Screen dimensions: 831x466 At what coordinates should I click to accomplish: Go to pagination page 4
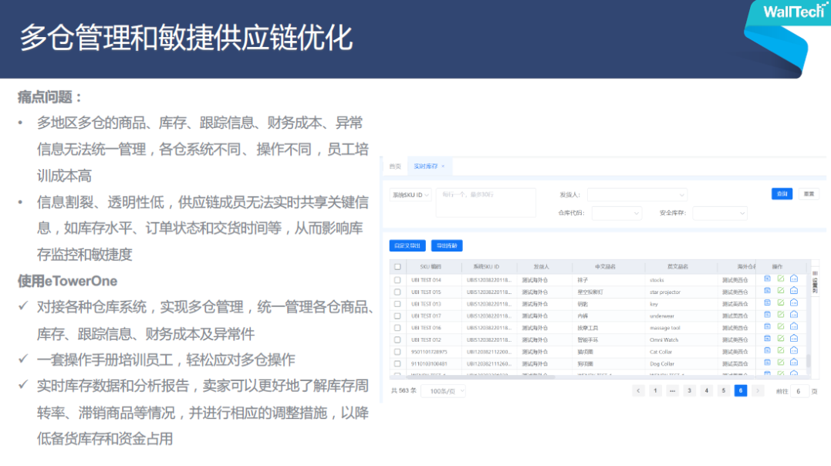707,390
